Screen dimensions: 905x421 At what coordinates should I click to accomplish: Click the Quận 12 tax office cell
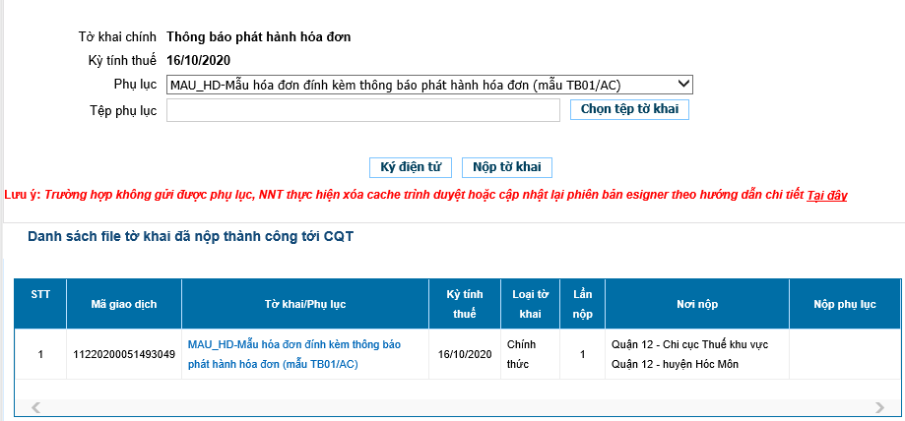689,354
